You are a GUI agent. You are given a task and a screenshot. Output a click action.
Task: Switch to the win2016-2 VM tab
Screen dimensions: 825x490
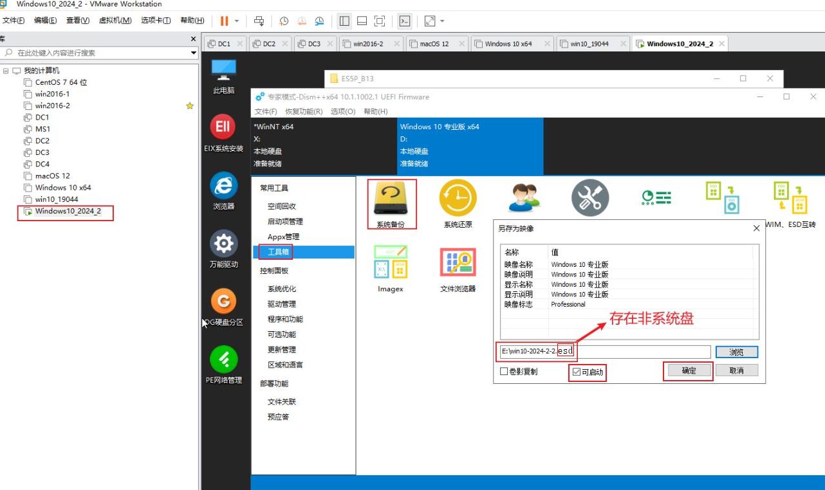[368, 44]
